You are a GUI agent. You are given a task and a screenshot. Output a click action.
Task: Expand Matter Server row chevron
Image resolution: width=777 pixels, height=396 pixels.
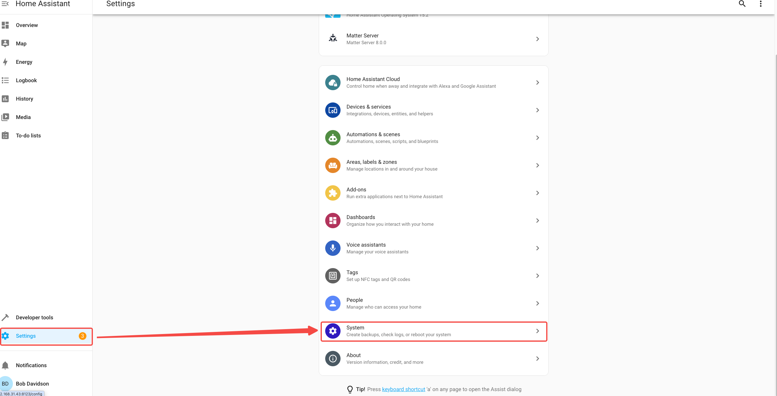[538, 39]
